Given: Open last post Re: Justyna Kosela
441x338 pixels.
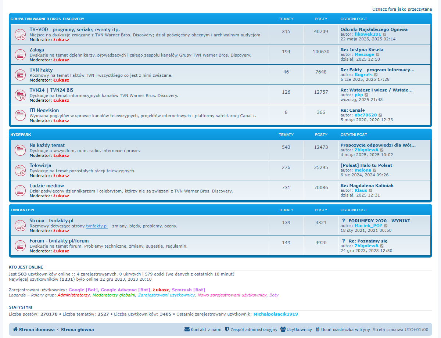Looking at the screenshot, I should [x=362, y=50].
